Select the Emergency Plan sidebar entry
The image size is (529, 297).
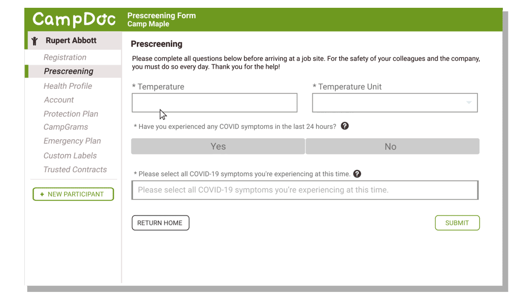[x=72, y=141]
